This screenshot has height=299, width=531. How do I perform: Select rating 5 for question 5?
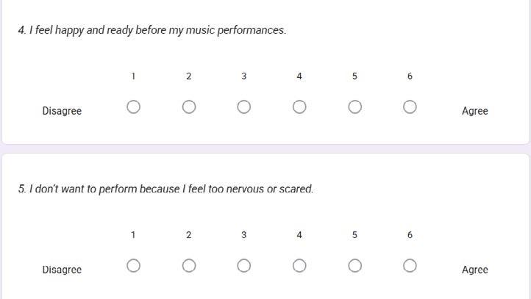pos(354,266)
